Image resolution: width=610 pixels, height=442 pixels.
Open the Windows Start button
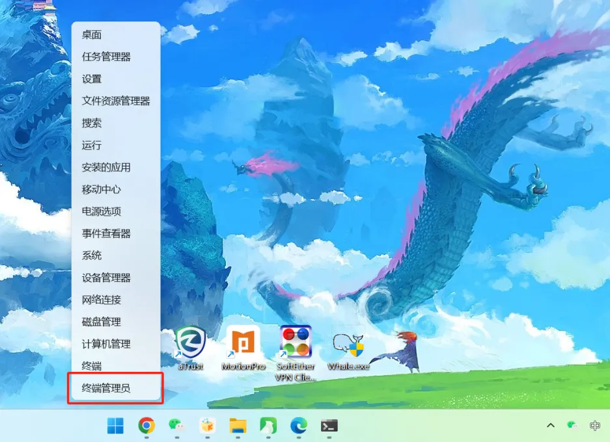click(115, 426)
